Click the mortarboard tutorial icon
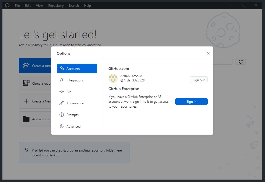The width and height of the screenshot is (265, 182). (x=26, y=66)
